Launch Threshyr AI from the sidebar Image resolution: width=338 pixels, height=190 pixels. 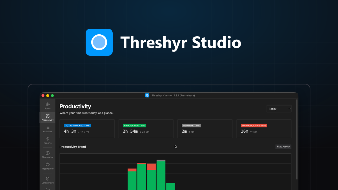(x=48, y=155)
